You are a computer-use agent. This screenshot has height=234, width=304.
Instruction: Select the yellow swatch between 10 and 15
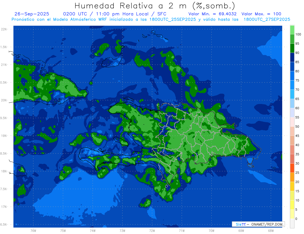click(x=292, y=196)
